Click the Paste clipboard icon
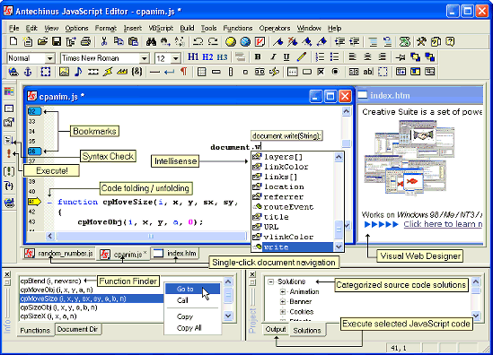493x355 pixels. click(x=133, y=41)
